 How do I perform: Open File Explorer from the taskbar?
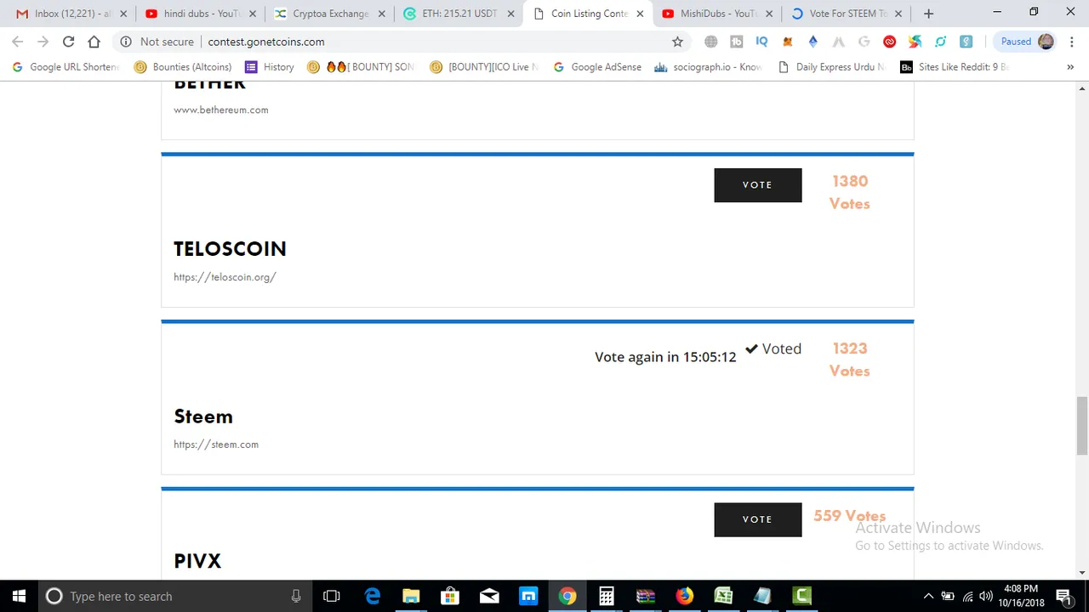tap(411, 596)
